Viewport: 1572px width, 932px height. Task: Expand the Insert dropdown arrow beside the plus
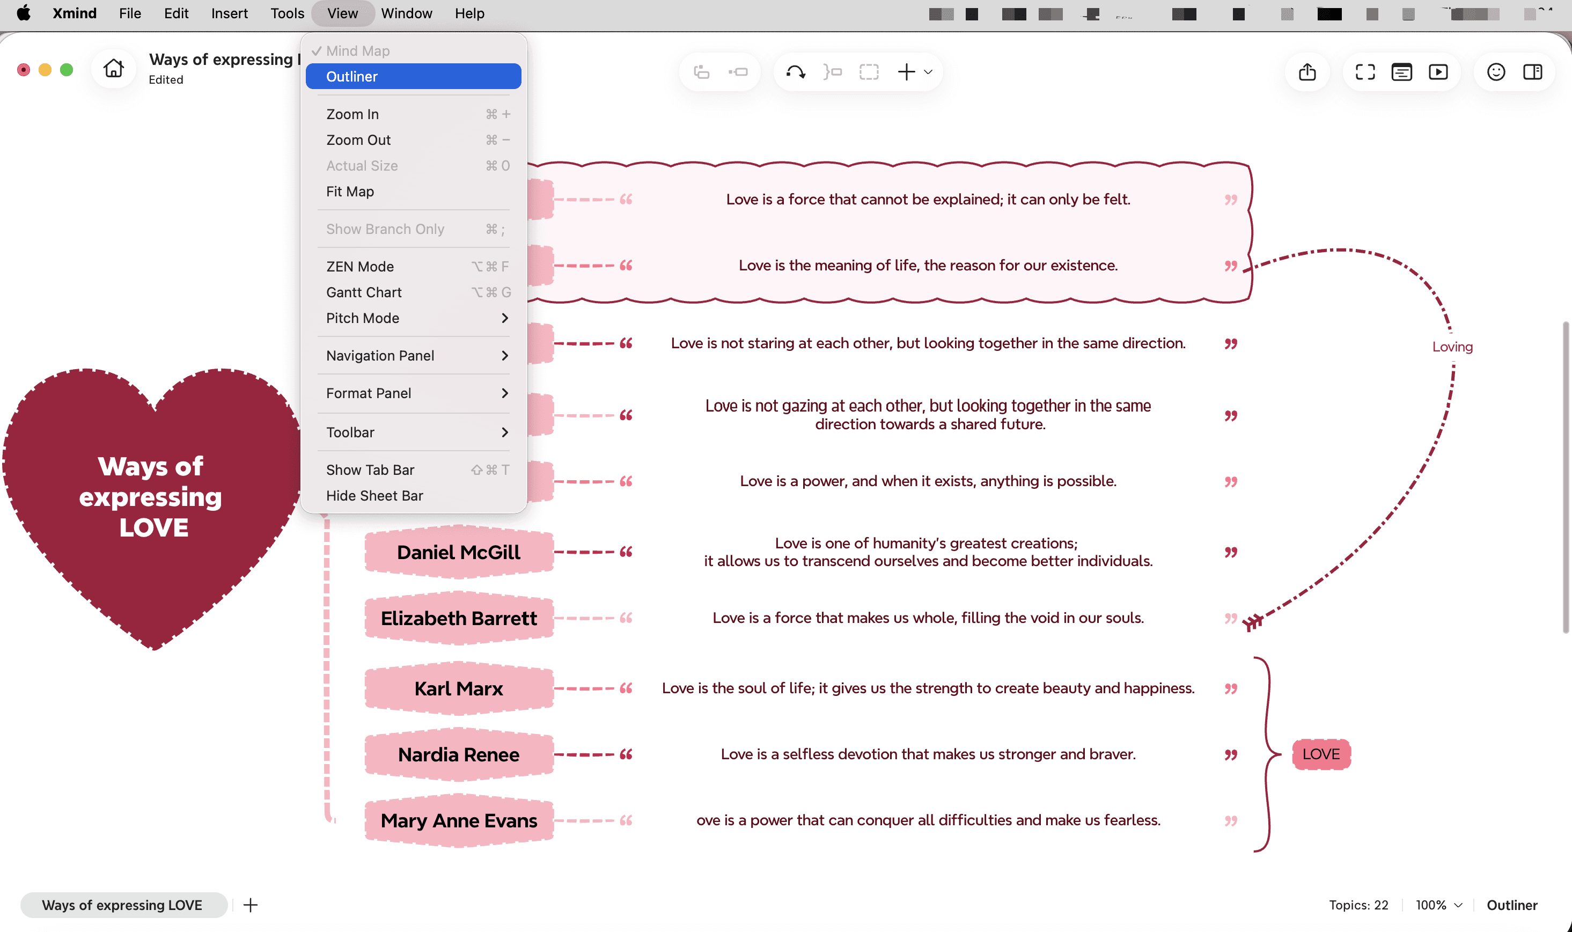tap(928, 71)
